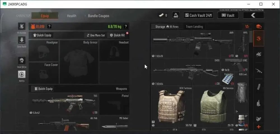
Task: Open the Gear Skins icon
Action: pyautogui.click(x=22, y=61)
